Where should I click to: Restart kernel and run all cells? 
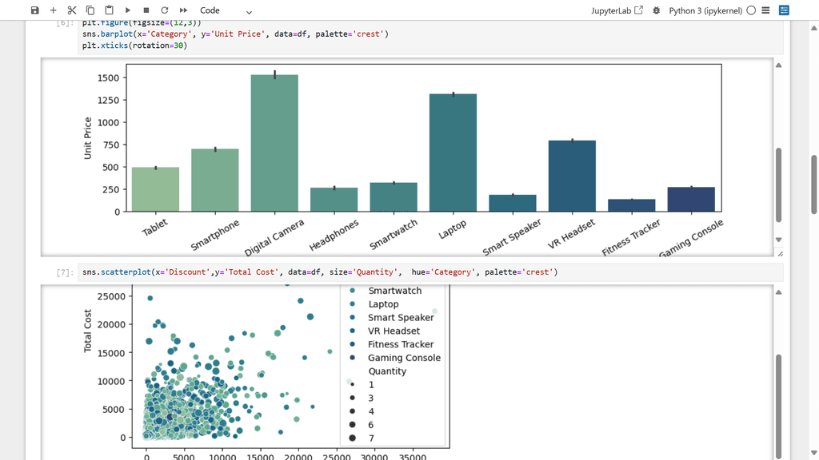coord(183,10)
